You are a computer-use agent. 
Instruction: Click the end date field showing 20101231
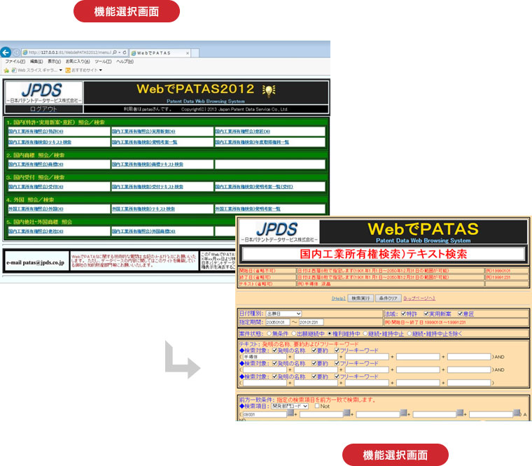pos(311,322)
